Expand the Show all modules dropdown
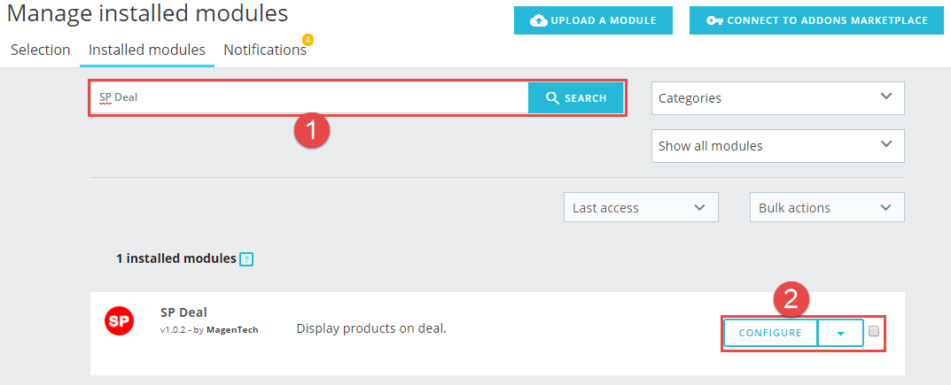Viewport: 951px width, 385px height. point(777,146)
